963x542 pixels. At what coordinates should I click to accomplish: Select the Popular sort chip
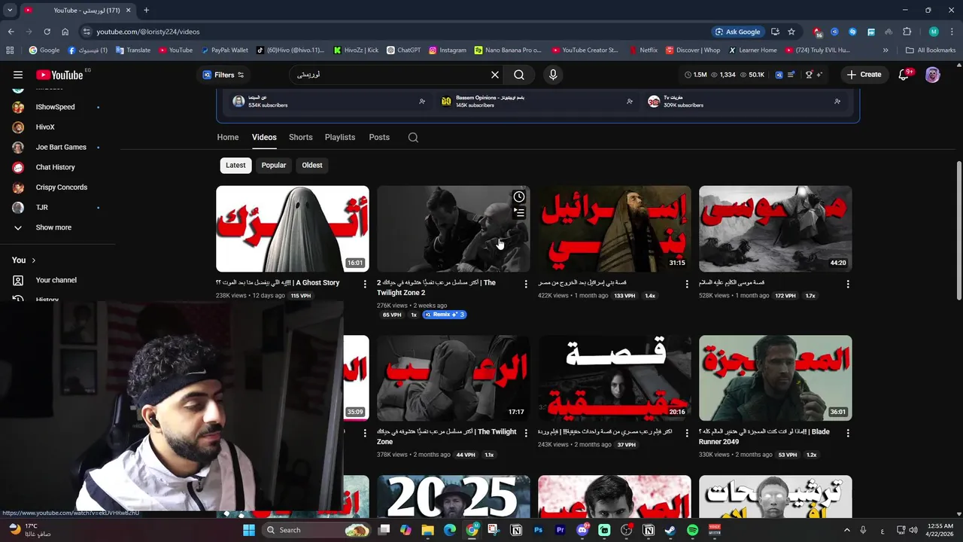pos(274,165)
